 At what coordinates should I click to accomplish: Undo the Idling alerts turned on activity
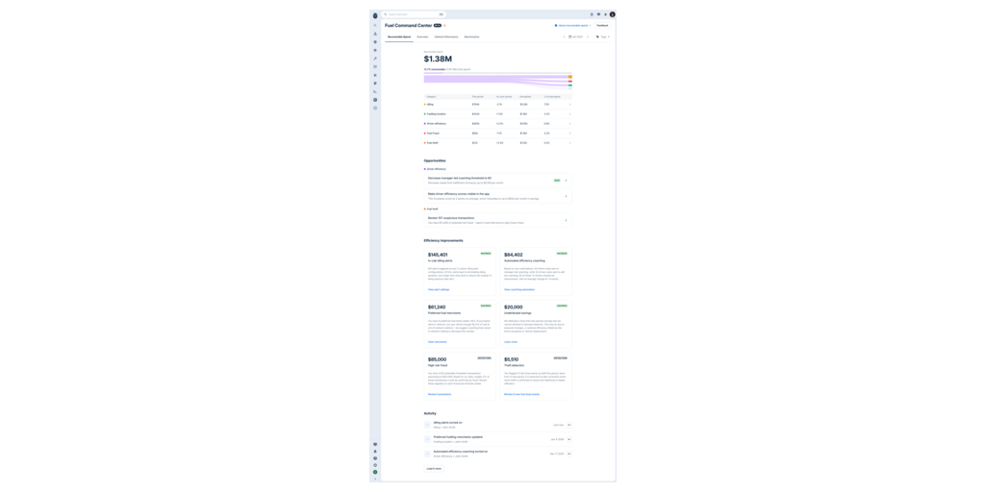pyautogui.click(x=569, y=425)
